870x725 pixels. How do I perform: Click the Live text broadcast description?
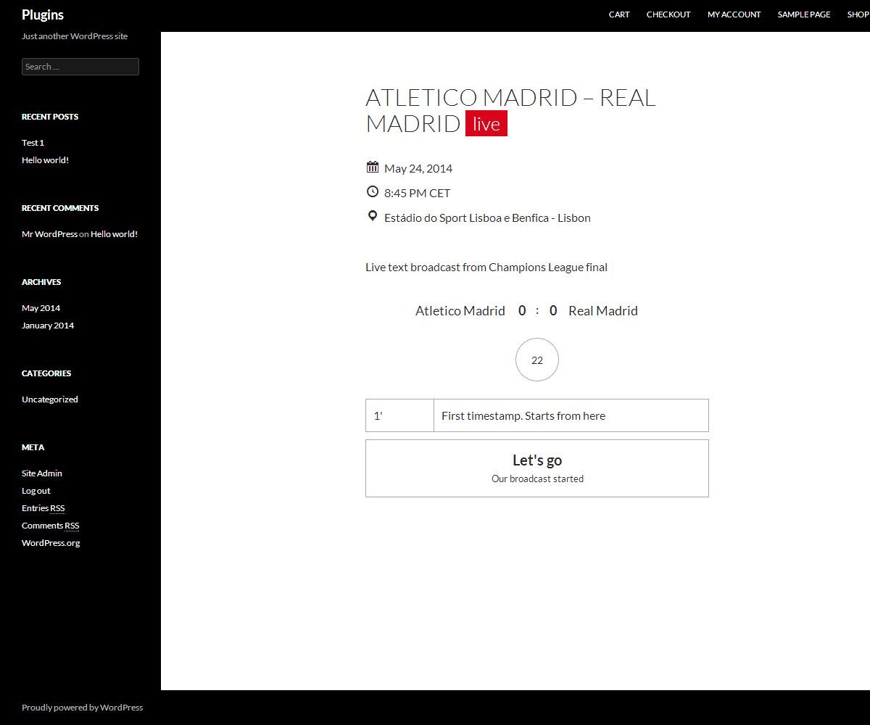(486, 267)
